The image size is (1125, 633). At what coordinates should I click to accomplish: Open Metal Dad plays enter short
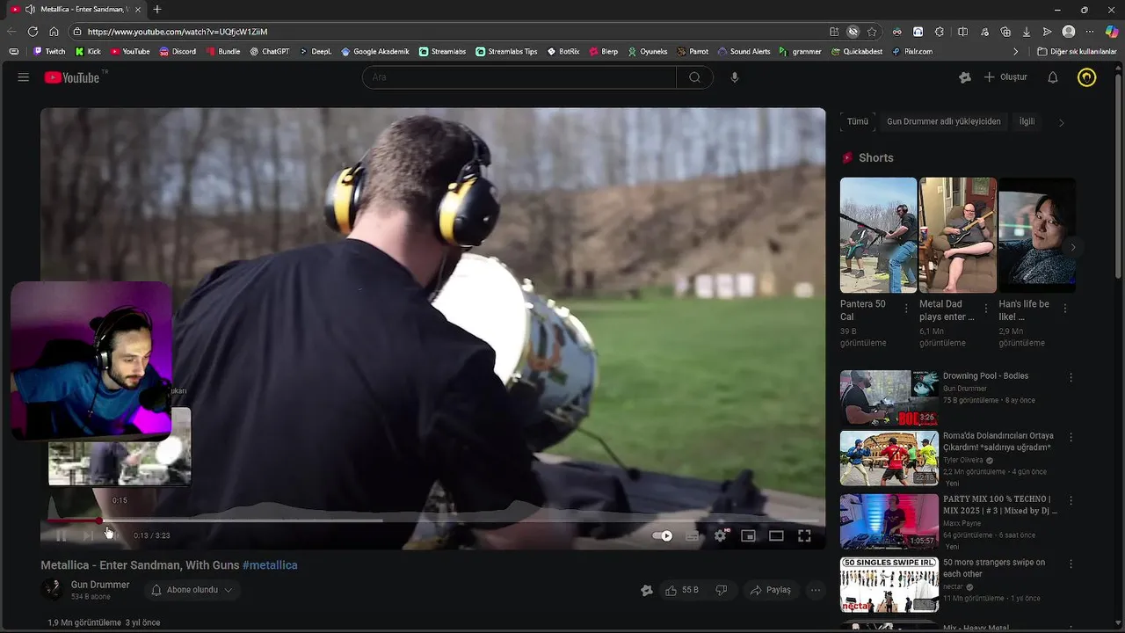coord(958,235)
